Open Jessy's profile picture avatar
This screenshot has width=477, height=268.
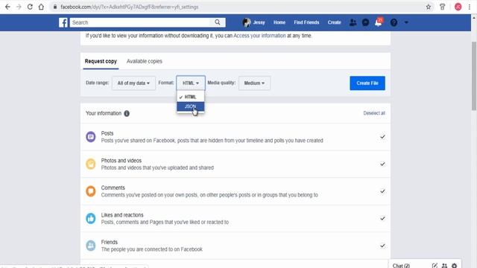247,22
